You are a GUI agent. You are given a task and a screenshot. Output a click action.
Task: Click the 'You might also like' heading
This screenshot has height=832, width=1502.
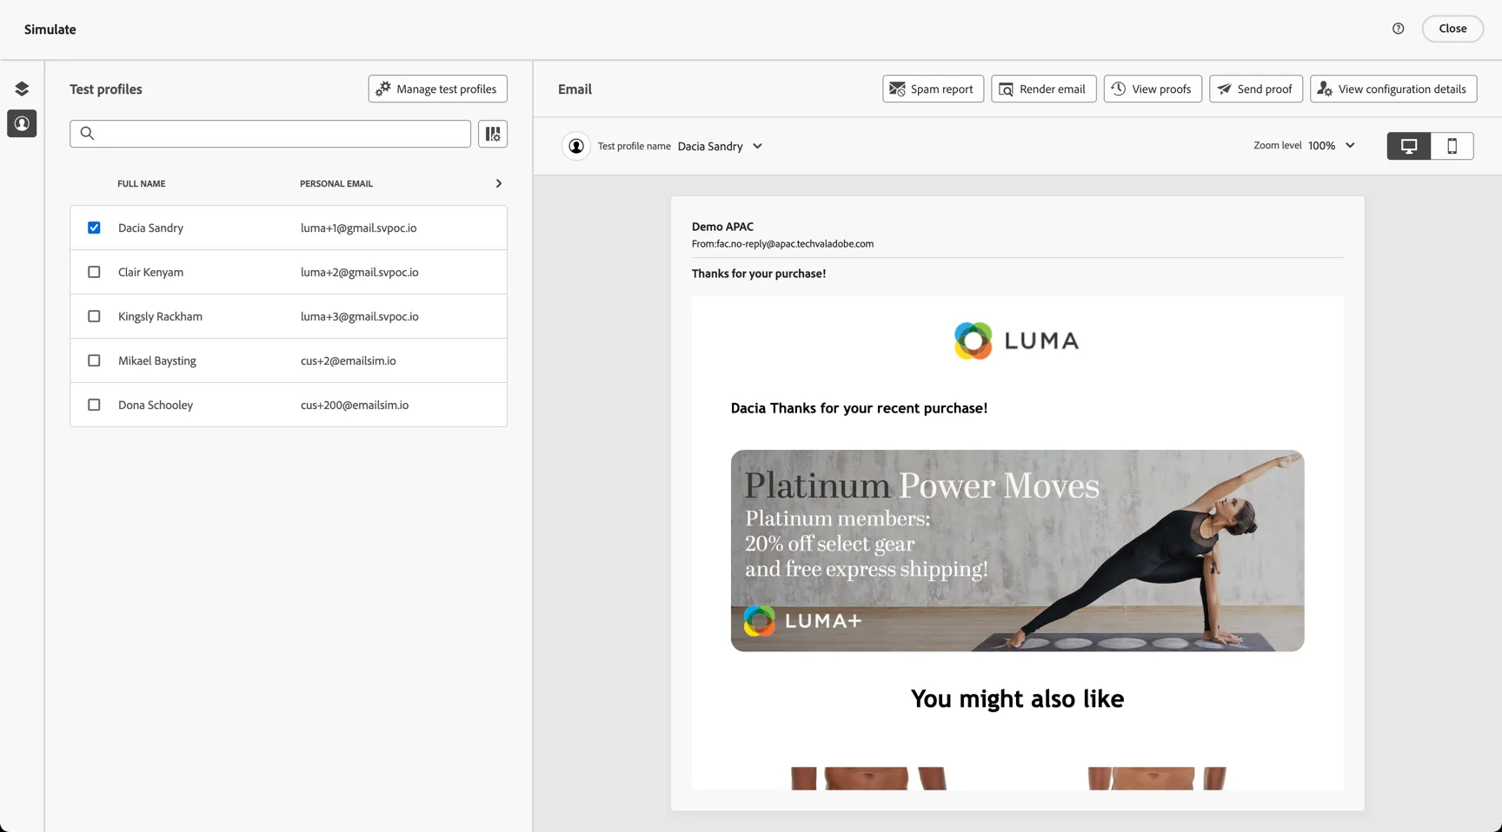[1017, 698]
